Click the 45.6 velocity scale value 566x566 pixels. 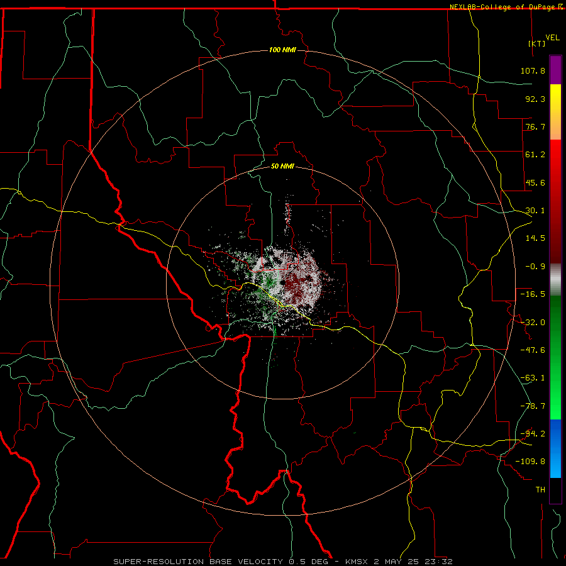535,182
